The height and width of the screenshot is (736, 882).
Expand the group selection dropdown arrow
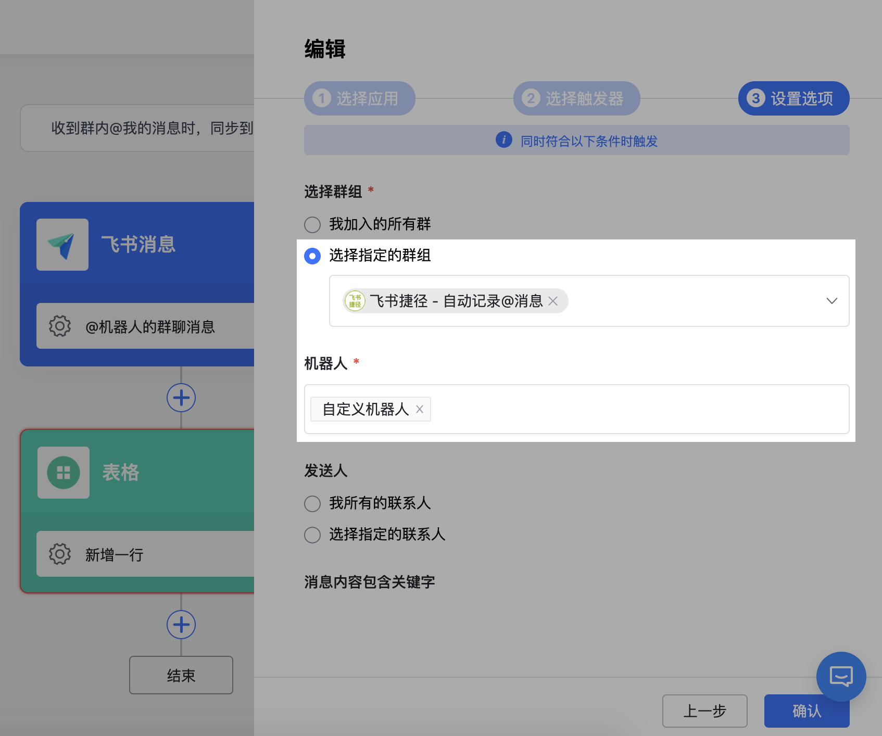click(832, 301)
